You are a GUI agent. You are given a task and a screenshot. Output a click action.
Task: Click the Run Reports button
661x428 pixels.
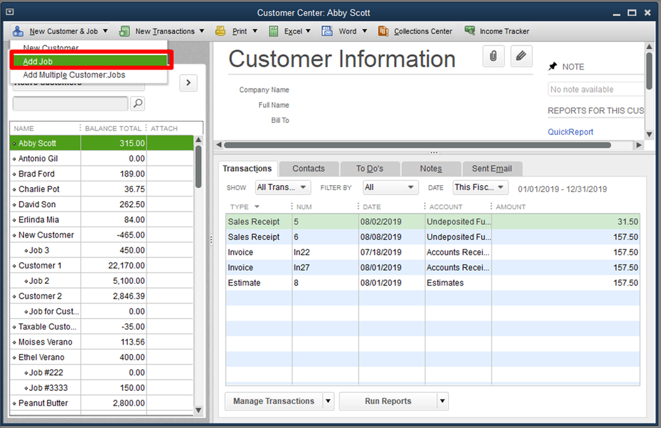[x=388, y=401]
